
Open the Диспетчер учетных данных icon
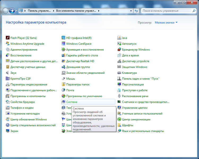pos(8,67)
